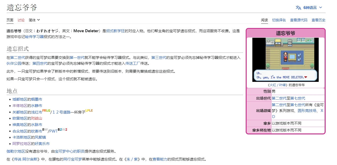
Task: Open the XD link in infobox
Action: [x=297, y=114]
